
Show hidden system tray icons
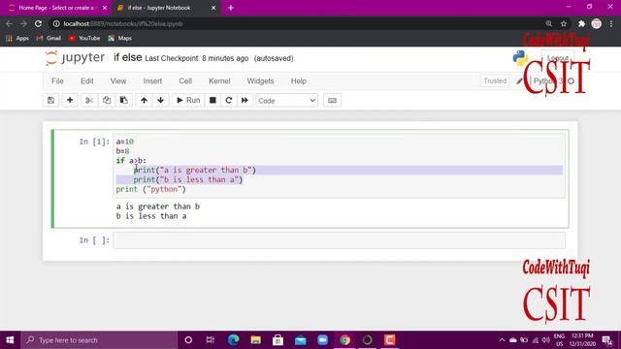tap(502, 340)
